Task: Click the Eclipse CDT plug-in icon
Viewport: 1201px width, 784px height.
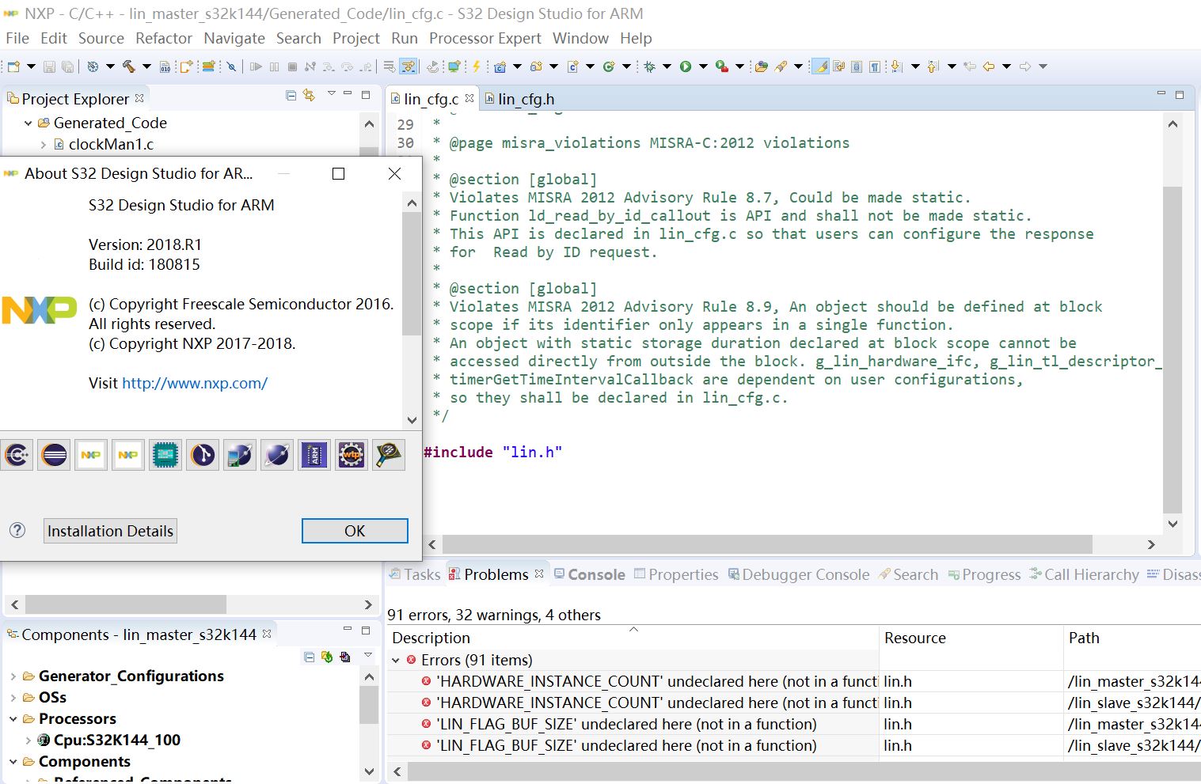Action: pyautogui.click(x=17, y=455)
